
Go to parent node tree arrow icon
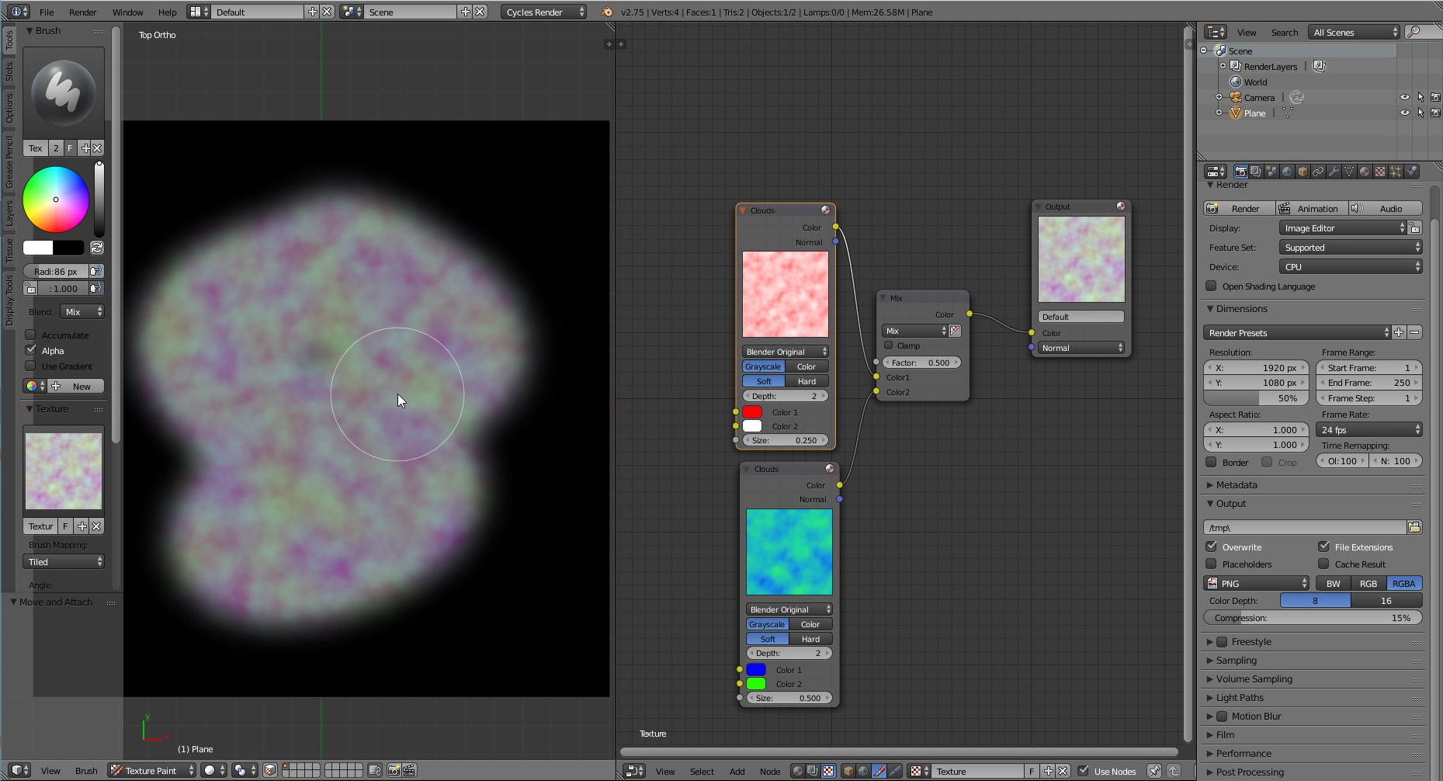tap(1174, 771)
